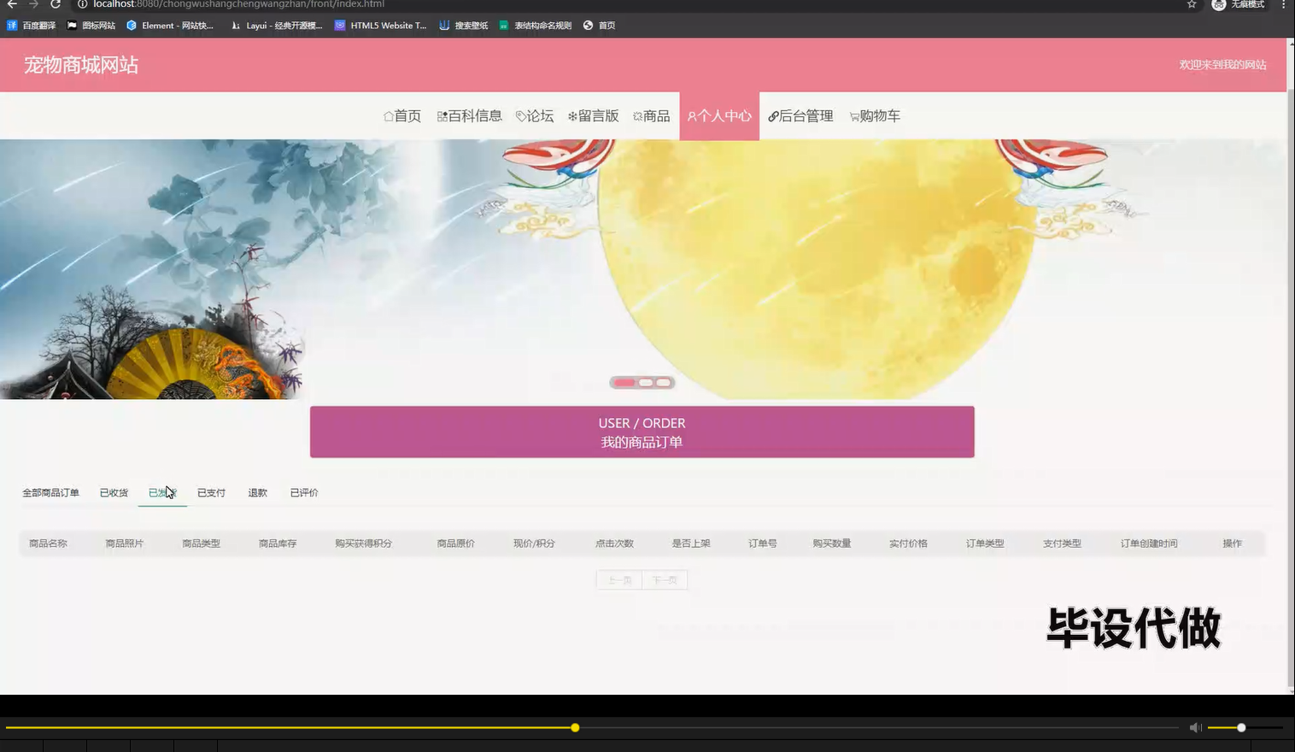Click the 商品照片 column header
Image resolution: width=1295 pixels, height=752 pixels.
(125, 543)
